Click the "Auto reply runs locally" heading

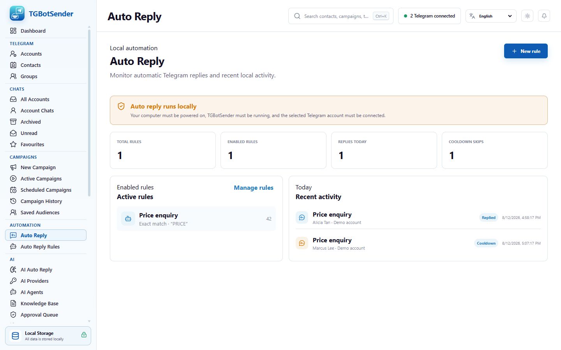click(163, 106)
